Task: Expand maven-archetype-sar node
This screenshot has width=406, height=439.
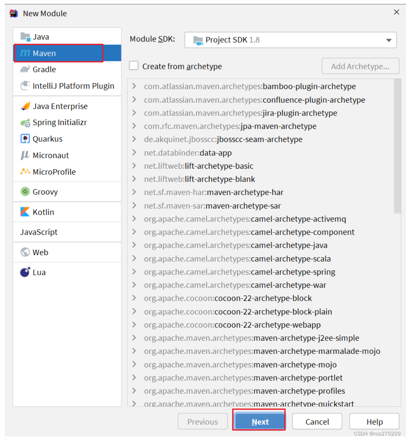Action: 134,206
